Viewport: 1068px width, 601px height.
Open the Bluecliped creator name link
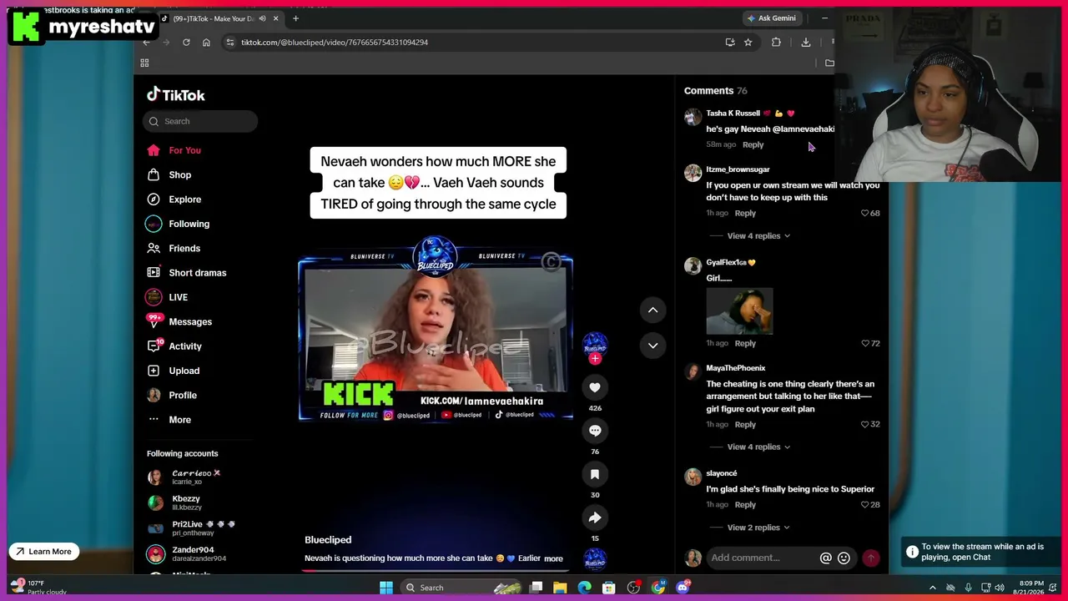(x=328, y=540)
